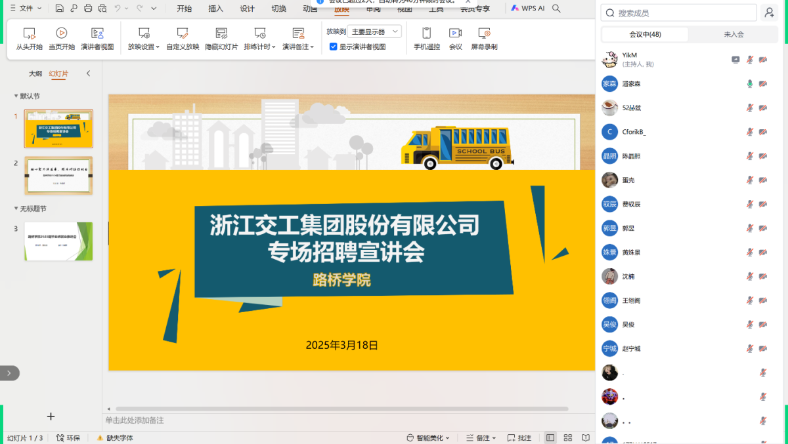Image resolution: width=788 pixels, height=444 pixels.
Task: Click the missing fonts warning (缺失字体)
Action: pyautogui.click(x=115, y=437)
